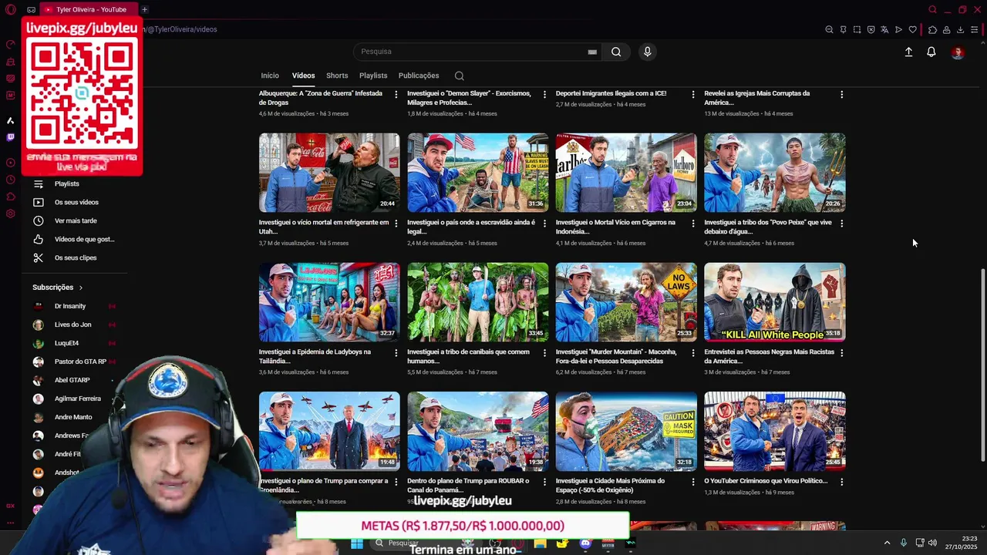Open the Publicações channel tab

419,76
